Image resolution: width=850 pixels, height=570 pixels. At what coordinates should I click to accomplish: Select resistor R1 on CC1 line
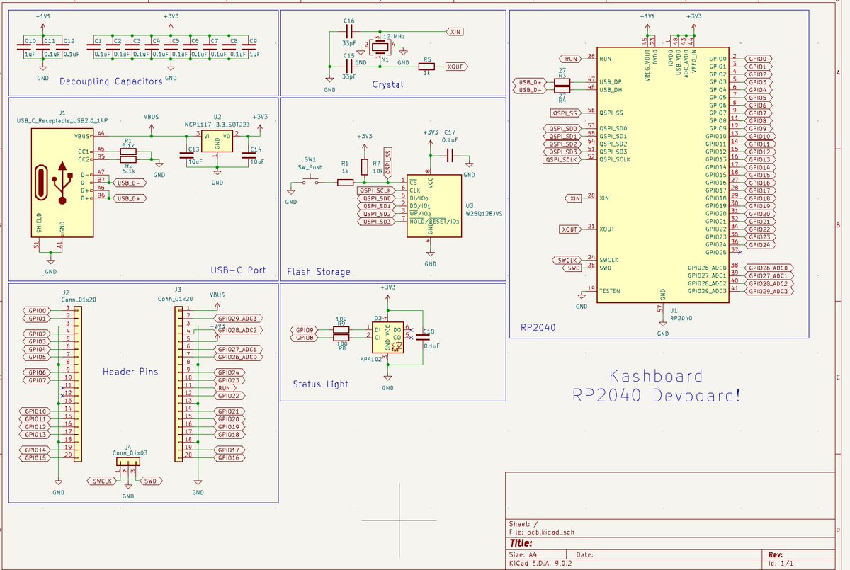128,152
